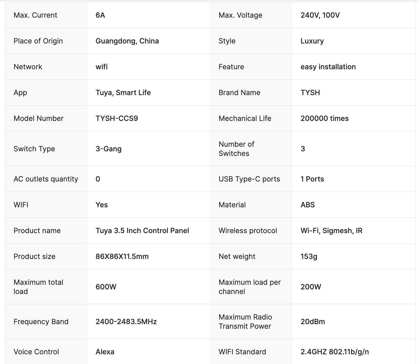The height and width of the screenshot is (364, 418).
Task: Select the '600W' maximum total load value
Action: click(106, 287)
